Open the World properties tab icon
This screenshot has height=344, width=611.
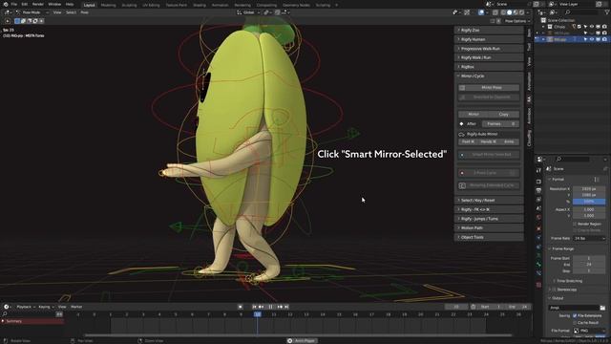point(538,217)
